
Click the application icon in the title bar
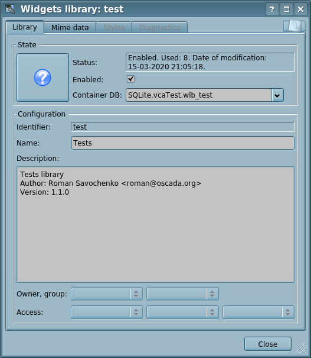click(x=10, y=9)
